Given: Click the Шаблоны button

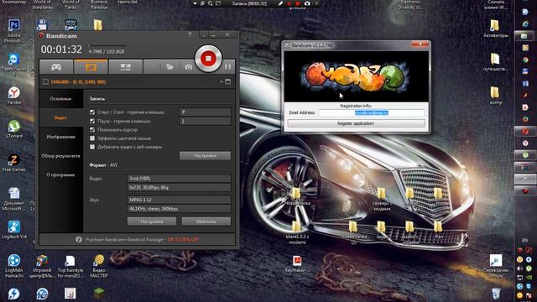Looking at the screenshot, I should pyautogui.click(x=206, y=221).
